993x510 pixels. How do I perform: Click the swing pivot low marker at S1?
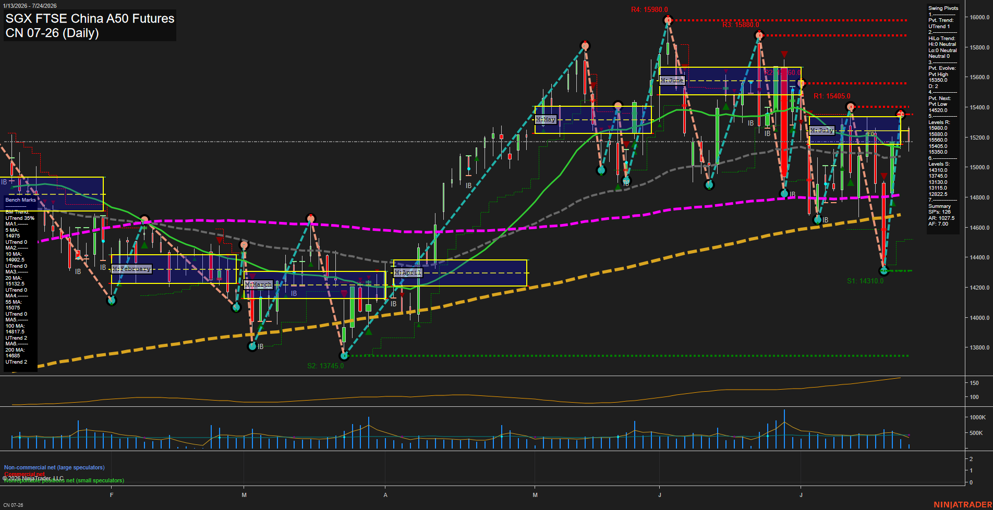883,270
